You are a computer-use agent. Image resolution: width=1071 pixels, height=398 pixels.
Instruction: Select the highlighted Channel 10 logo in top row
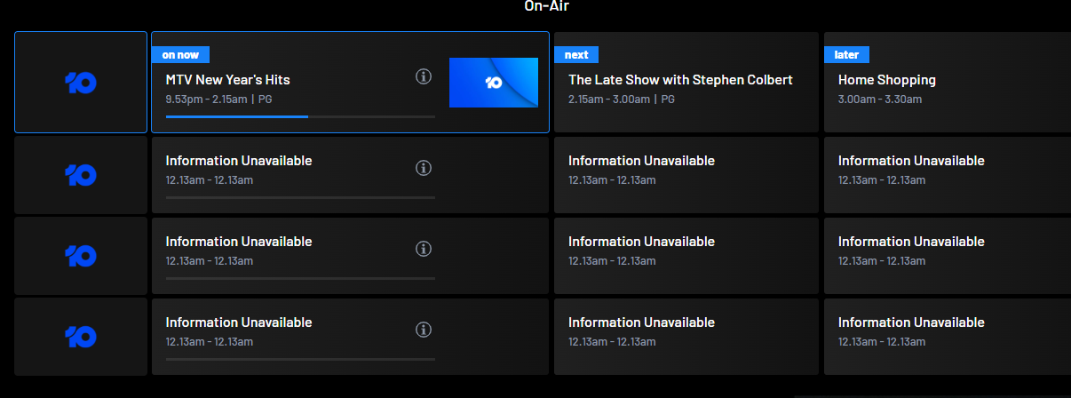tap(81, 83)
